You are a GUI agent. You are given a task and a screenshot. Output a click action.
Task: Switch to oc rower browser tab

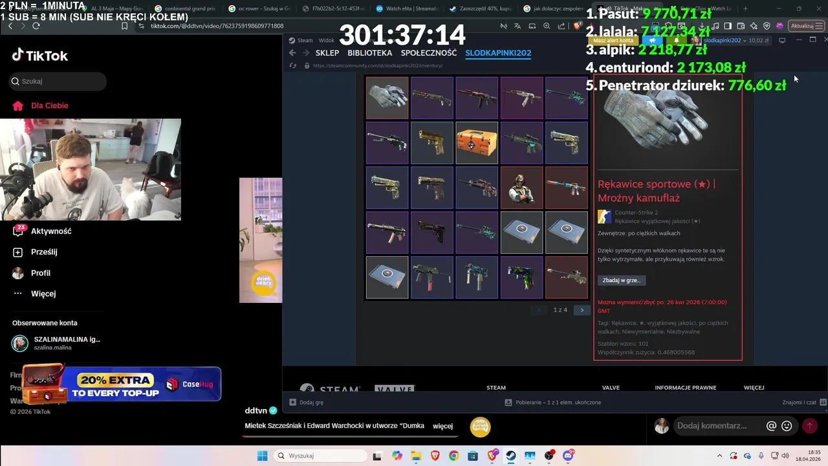pos(259,9)
